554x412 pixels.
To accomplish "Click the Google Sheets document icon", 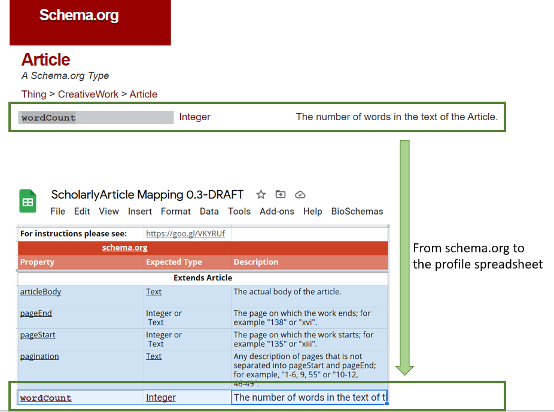I will pos(28,201).
